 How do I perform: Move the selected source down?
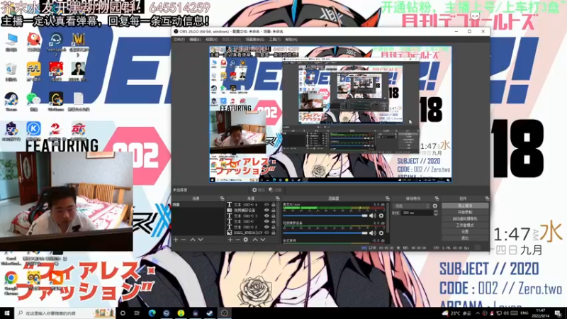click(263, 240)
